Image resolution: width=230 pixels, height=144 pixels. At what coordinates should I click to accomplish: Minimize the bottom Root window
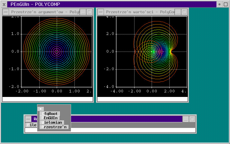(x=186, y=119)
